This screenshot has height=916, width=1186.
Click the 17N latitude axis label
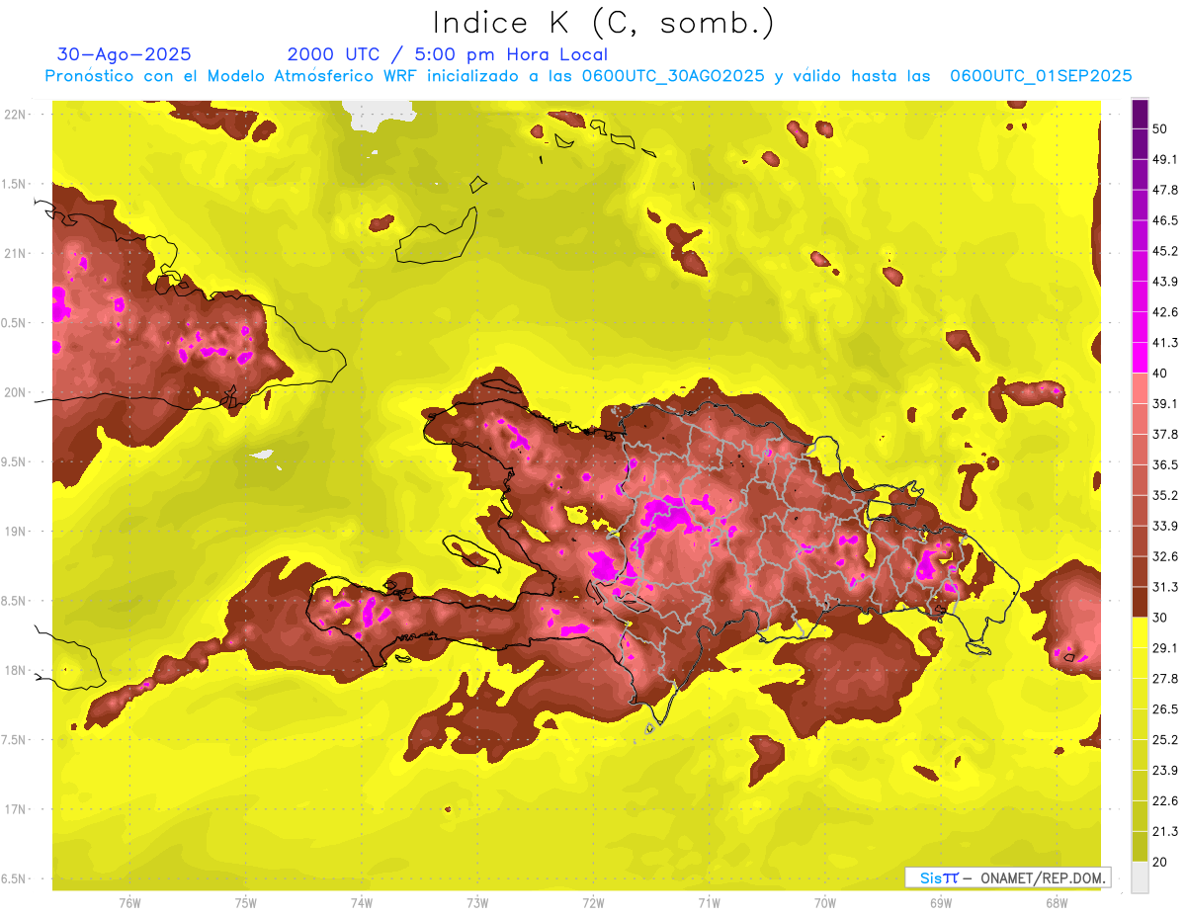(x=15, y=809)
